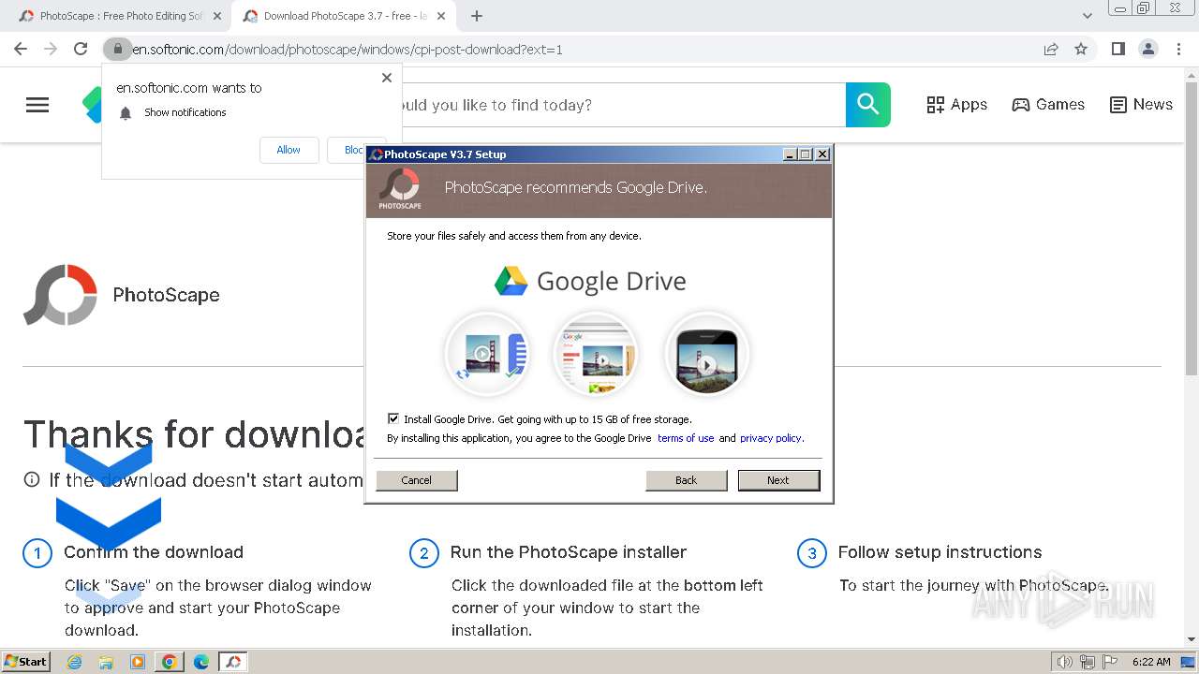Click the PhotoScape Setup title bar icon
Image resolution: width=1199 pixels, height=674 pixels.
coord(376,154)
